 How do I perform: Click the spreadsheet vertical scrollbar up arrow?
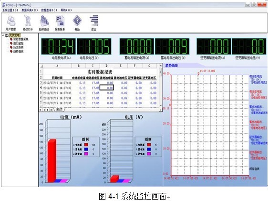click(161, 65)
